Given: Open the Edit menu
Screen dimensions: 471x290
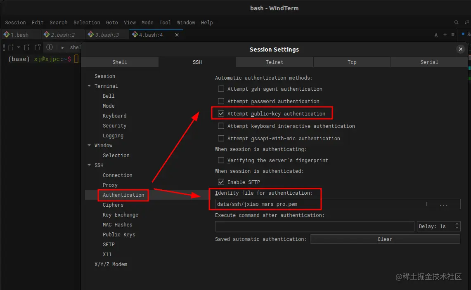Looking at the screenshot, I should [38, 23].
